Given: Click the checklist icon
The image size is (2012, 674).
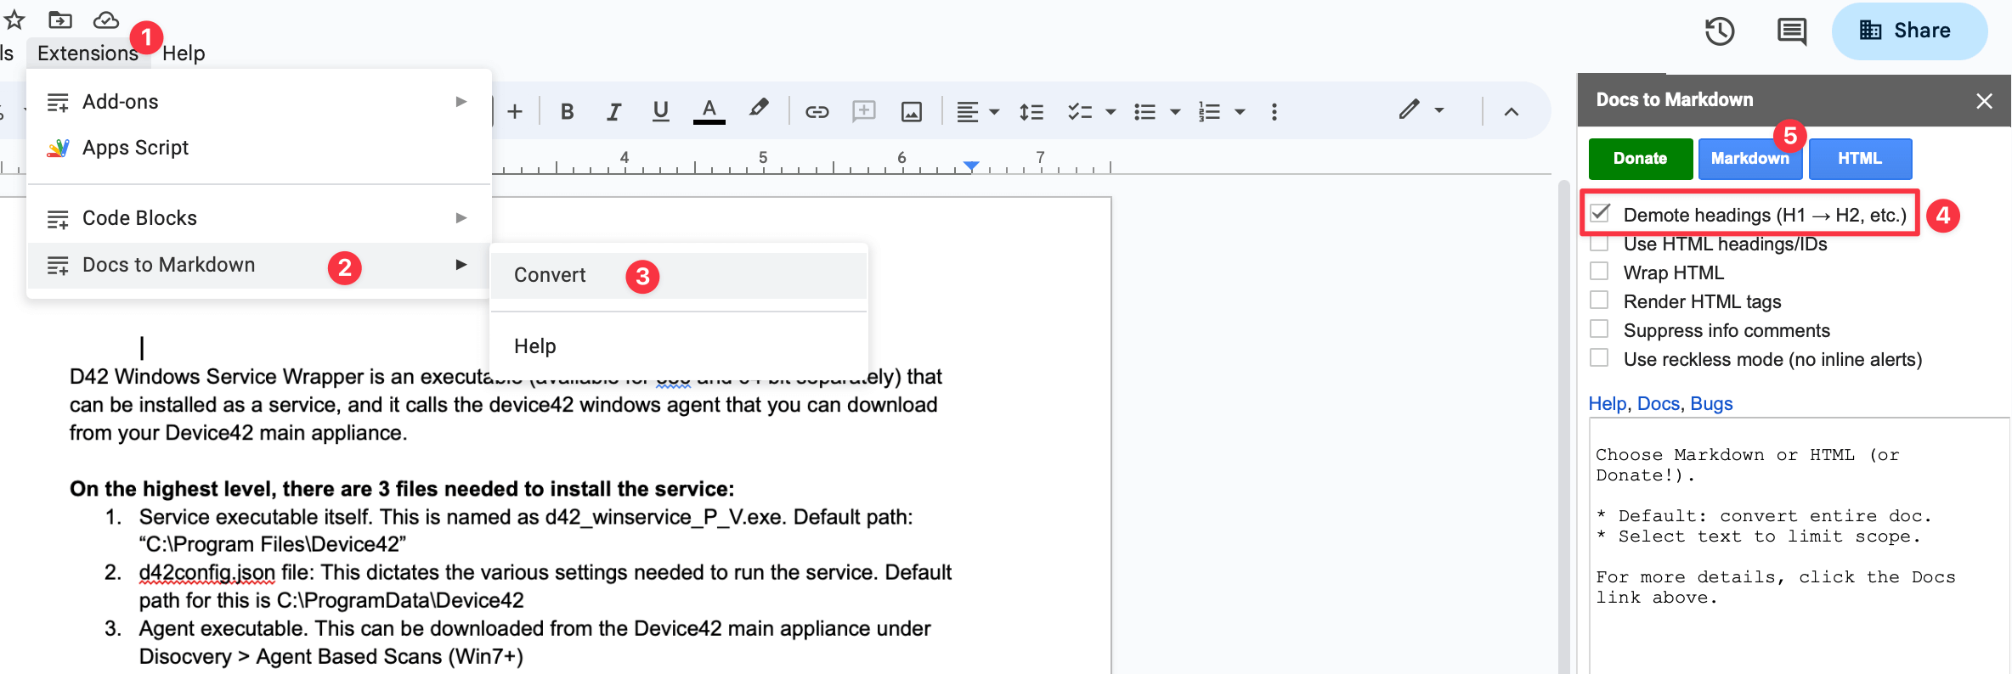Looking at the screenshot, I should click(1079, 111).
